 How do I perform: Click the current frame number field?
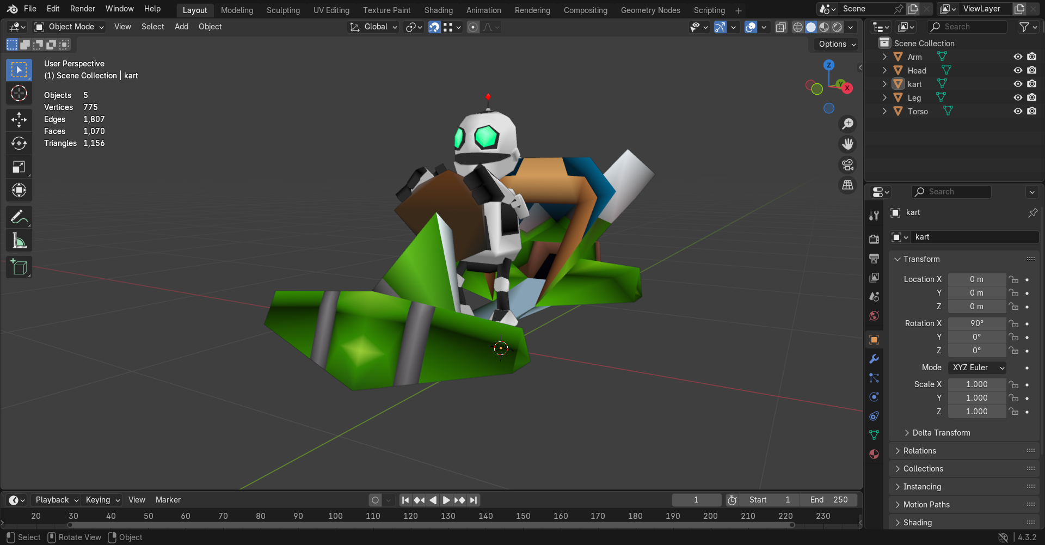coord(696,500)
